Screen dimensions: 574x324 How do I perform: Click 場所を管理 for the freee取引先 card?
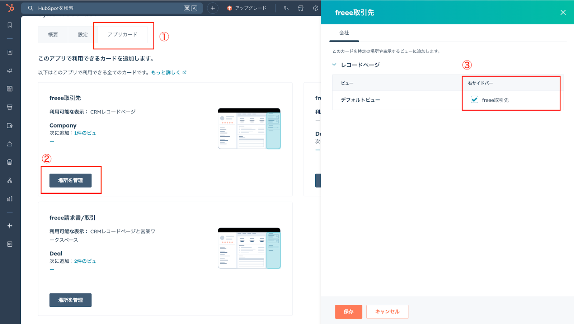[x=70, y=180]
